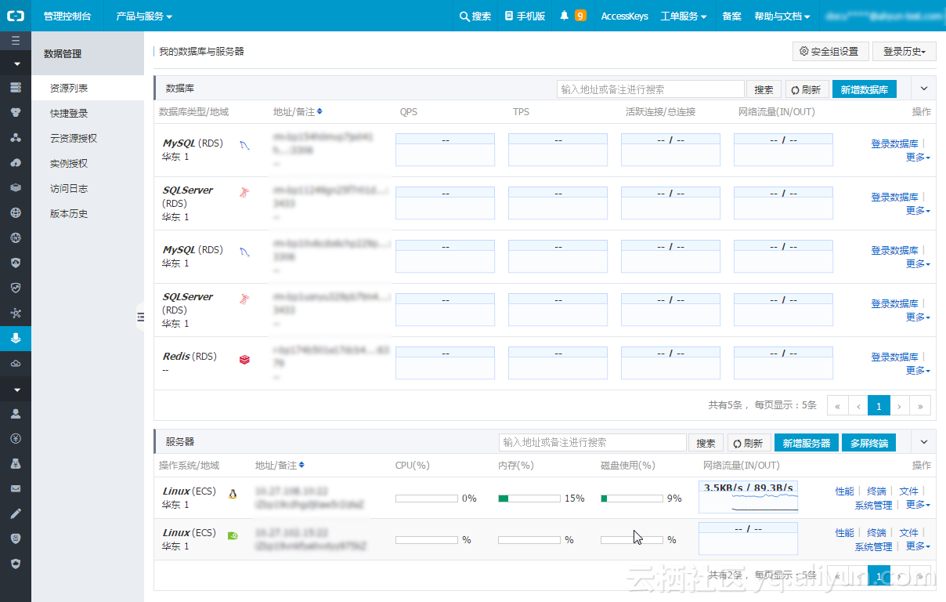This screenshot has width=946, height=602.
Task: Click the red SQLServer icon in the second database row
Action: click(244, 192)
